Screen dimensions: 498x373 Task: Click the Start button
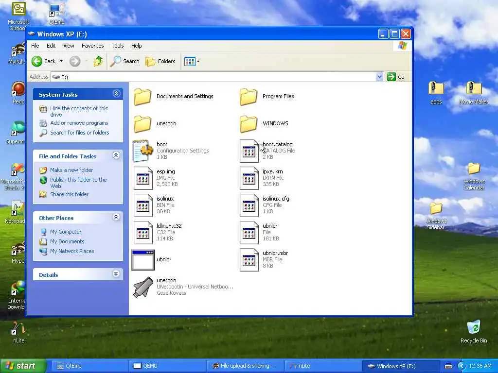pos(22,366)
